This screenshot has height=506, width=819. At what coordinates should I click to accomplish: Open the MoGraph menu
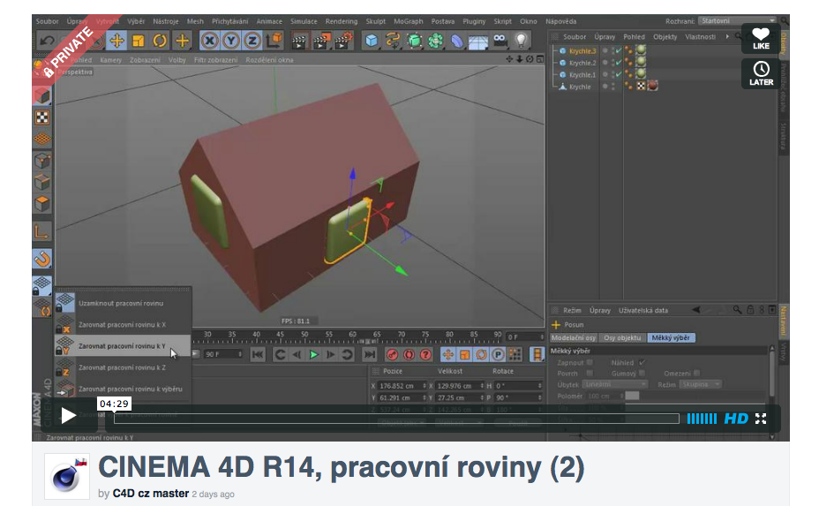point(408,21)
